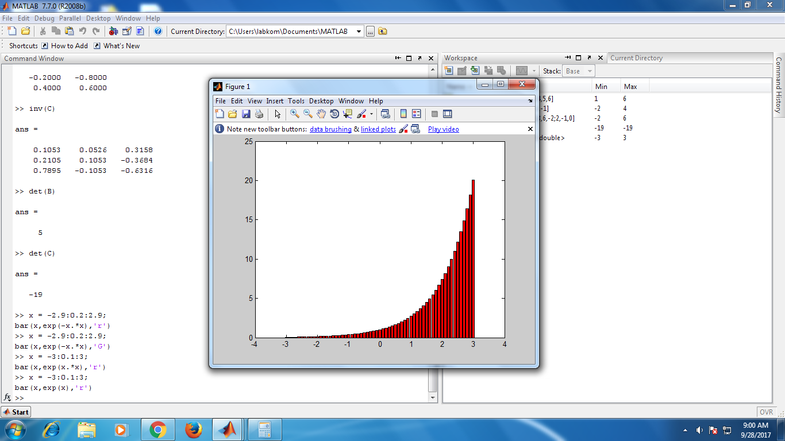Click the How to Add shortcut
Image resolution: width=785 pixels, height=441 pixels.
[x=65, y=46]
